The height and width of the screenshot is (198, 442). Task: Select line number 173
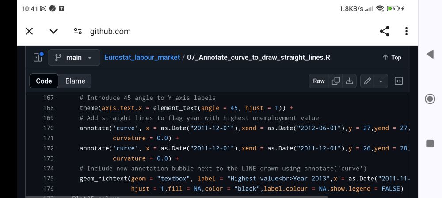(x=48, y=158)
